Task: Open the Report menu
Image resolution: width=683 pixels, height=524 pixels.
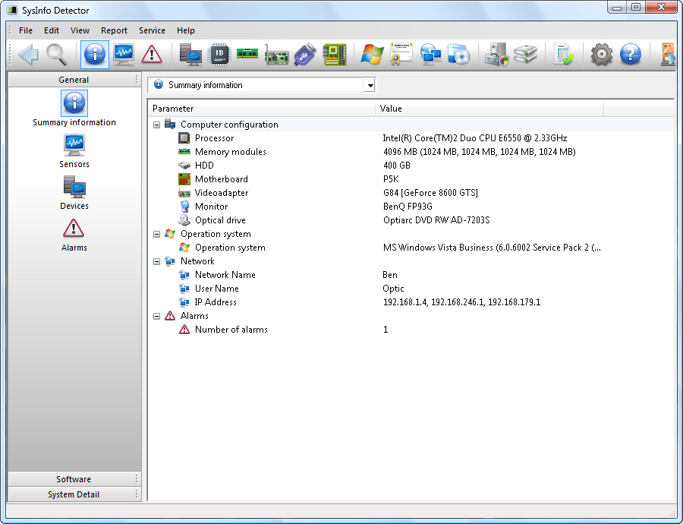Action: coord(114,30)
